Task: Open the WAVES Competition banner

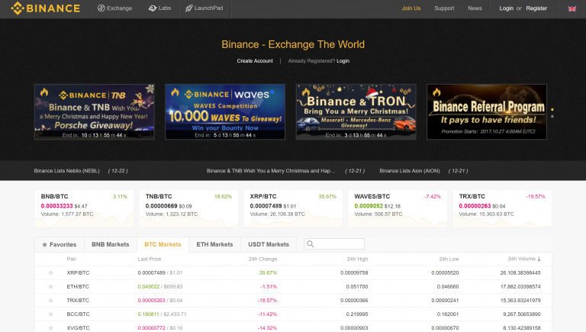Action: [x=225, y=111]
